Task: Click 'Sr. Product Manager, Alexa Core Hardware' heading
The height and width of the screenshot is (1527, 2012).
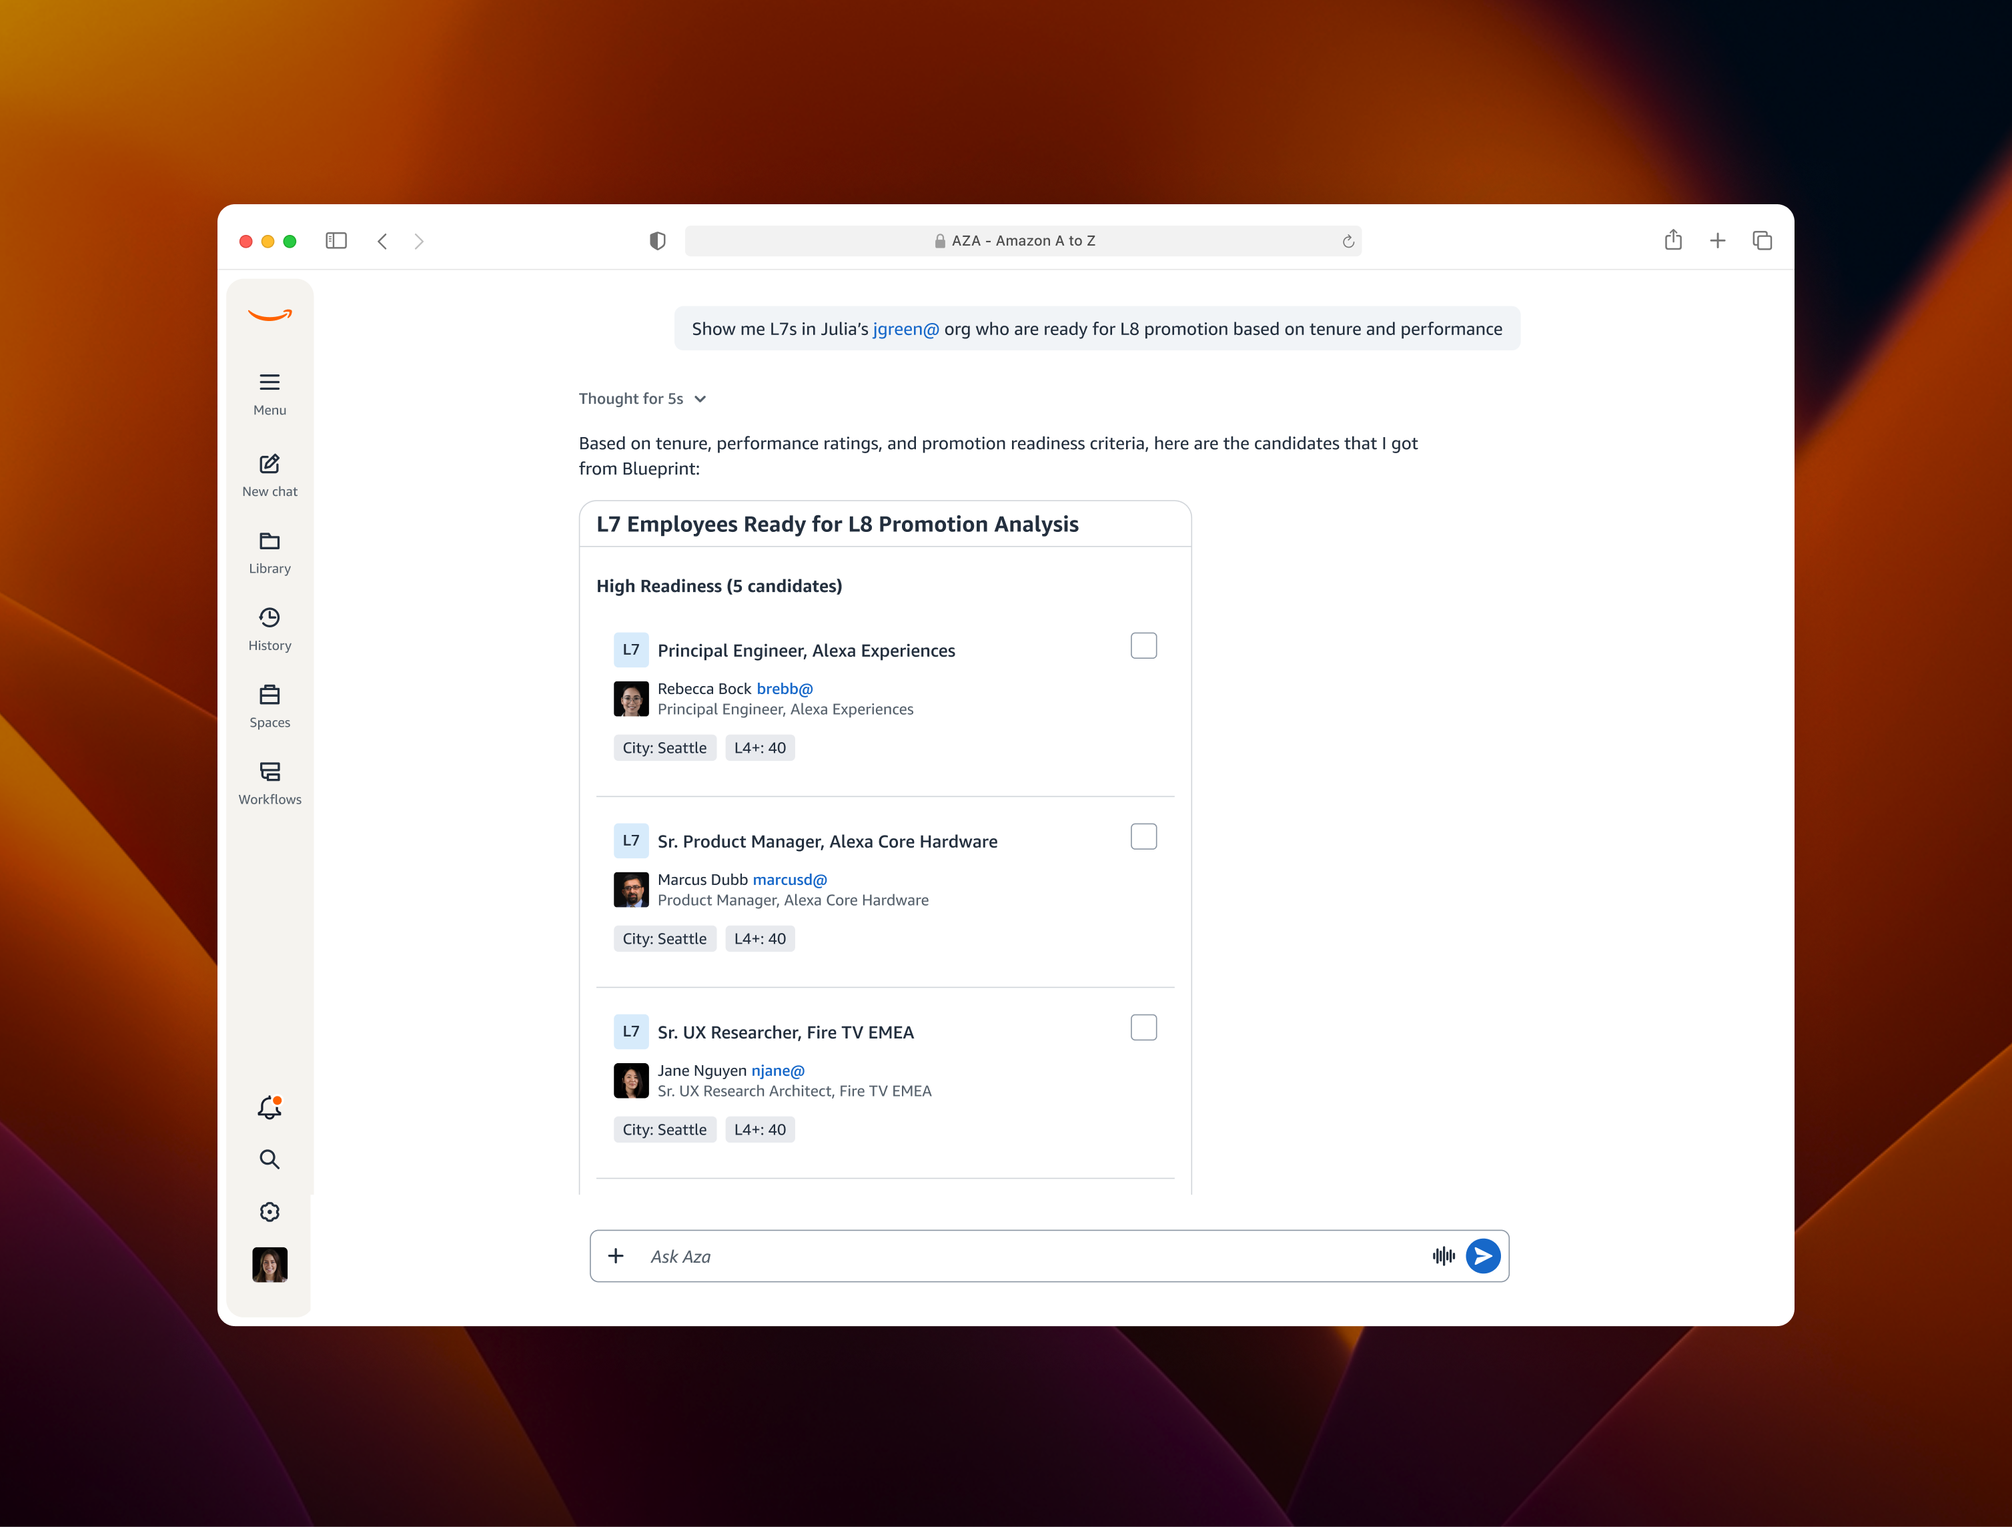Action: click(828, 842)
